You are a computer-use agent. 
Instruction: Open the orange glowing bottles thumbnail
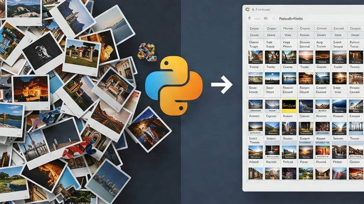[322, 152]
